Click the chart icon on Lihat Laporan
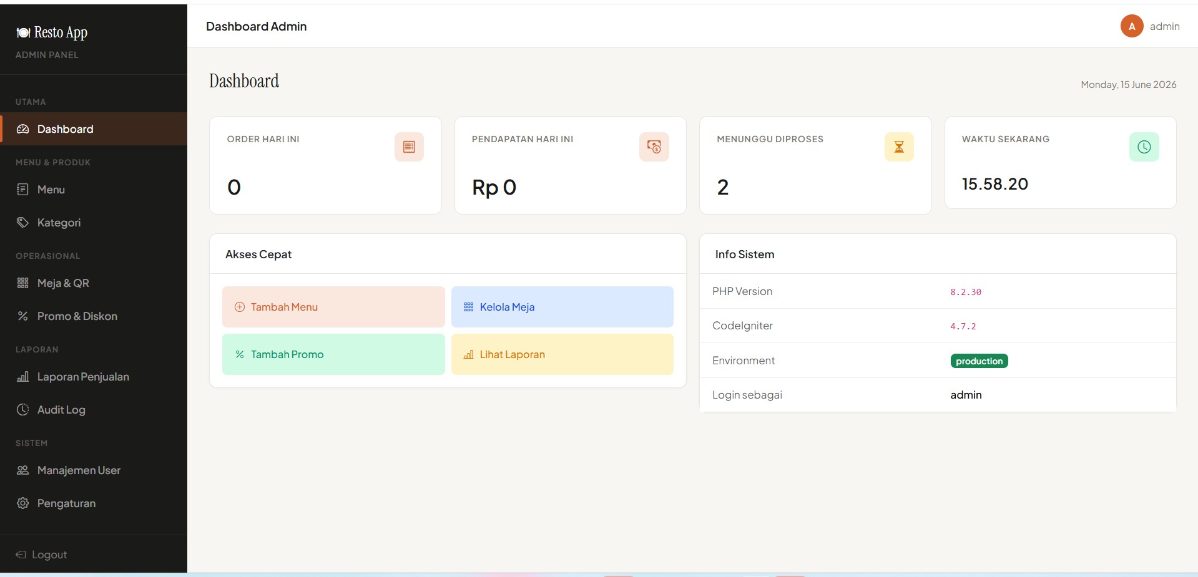This screenshot has width=1198, height=577. coord(469,354)
